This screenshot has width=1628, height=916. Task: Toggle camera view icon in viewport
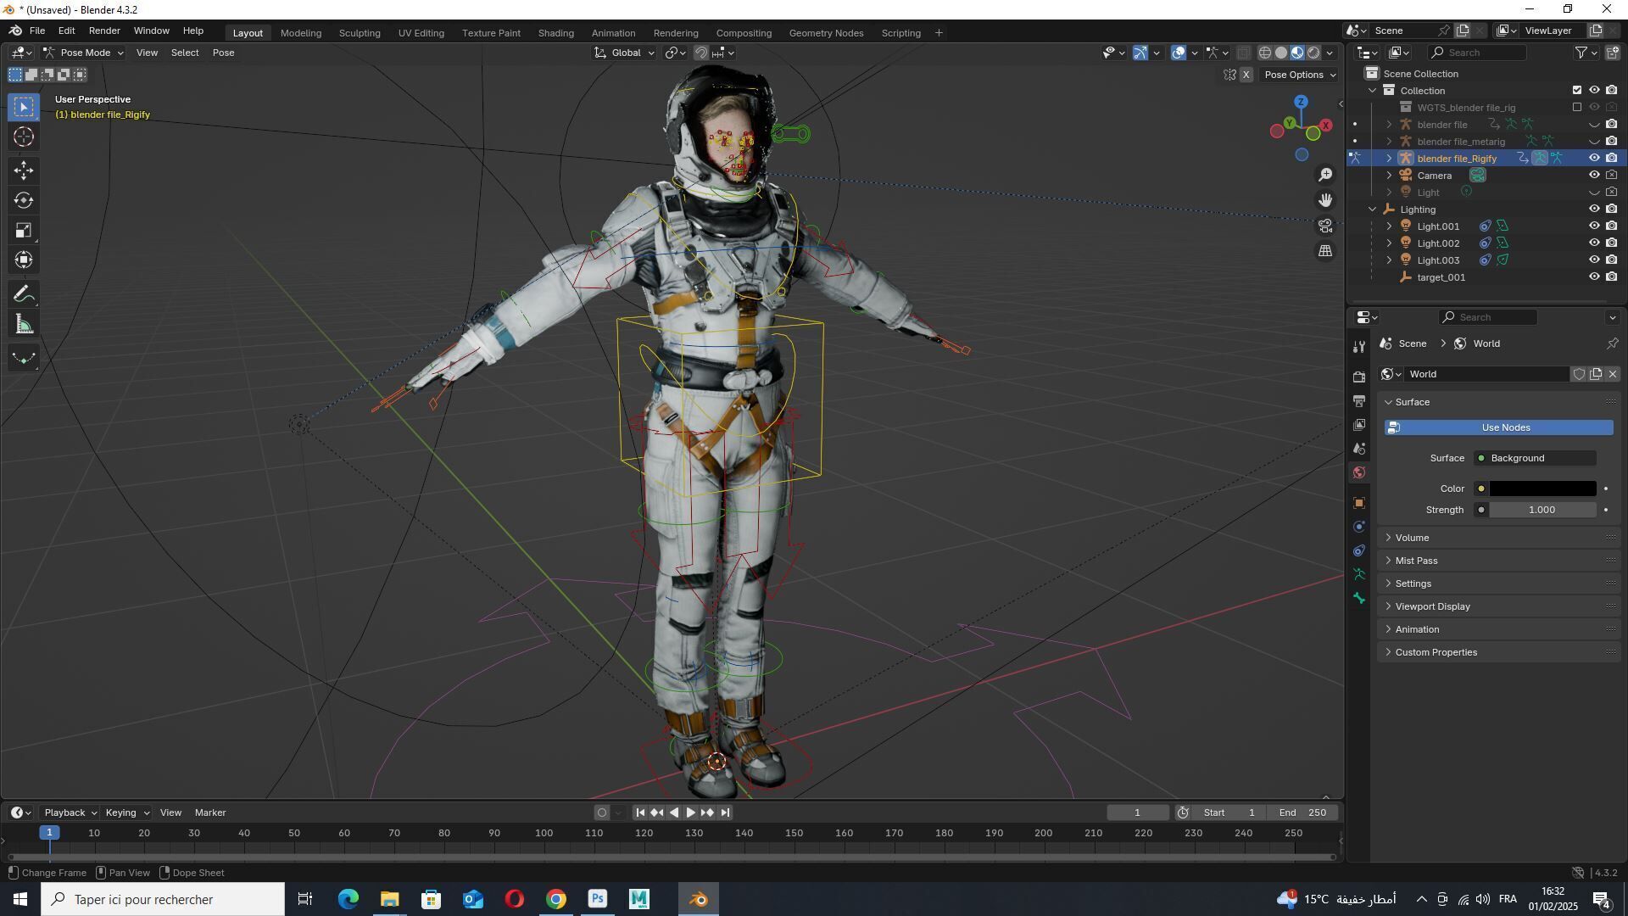click(x=1325, y=226)
